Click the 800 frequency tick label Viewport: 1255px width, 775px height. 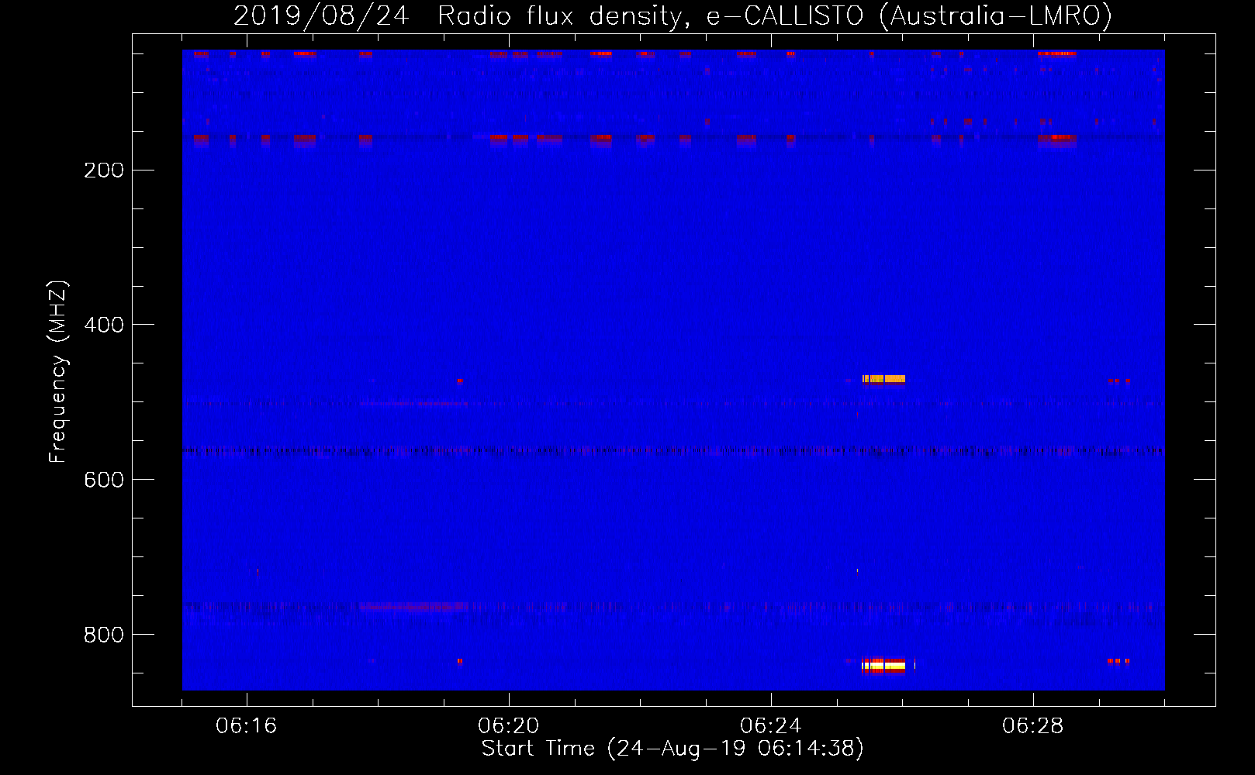(104, 635)
